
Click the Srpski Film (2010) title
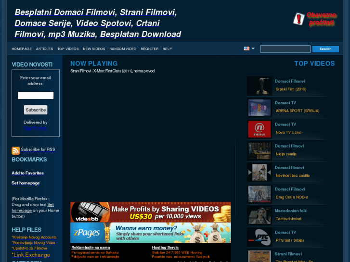click(291, 89)
